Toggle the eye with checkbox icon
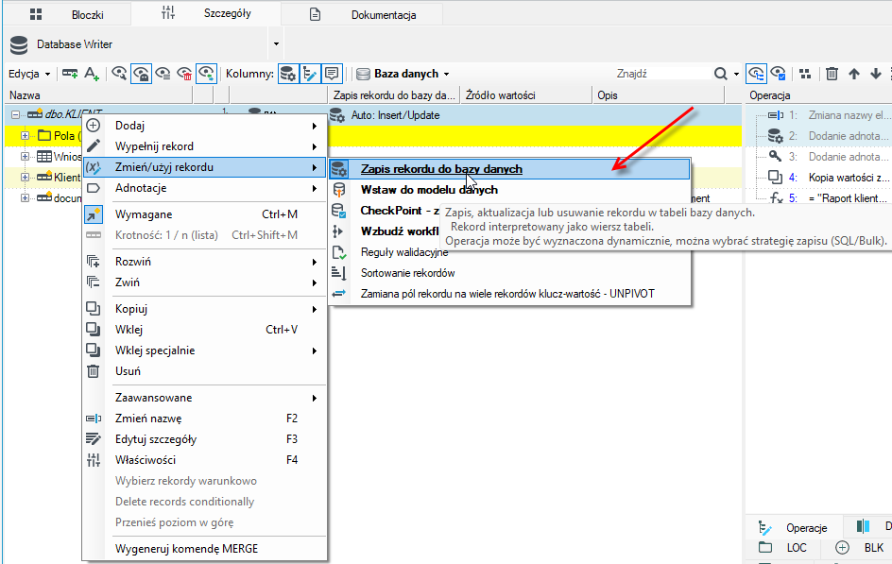 tap(778, 74)
